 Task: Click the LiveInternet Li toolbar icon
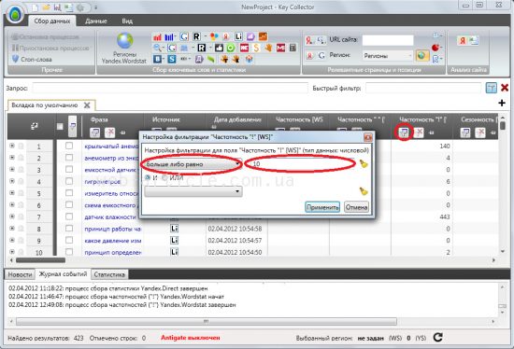click(238, 36)
